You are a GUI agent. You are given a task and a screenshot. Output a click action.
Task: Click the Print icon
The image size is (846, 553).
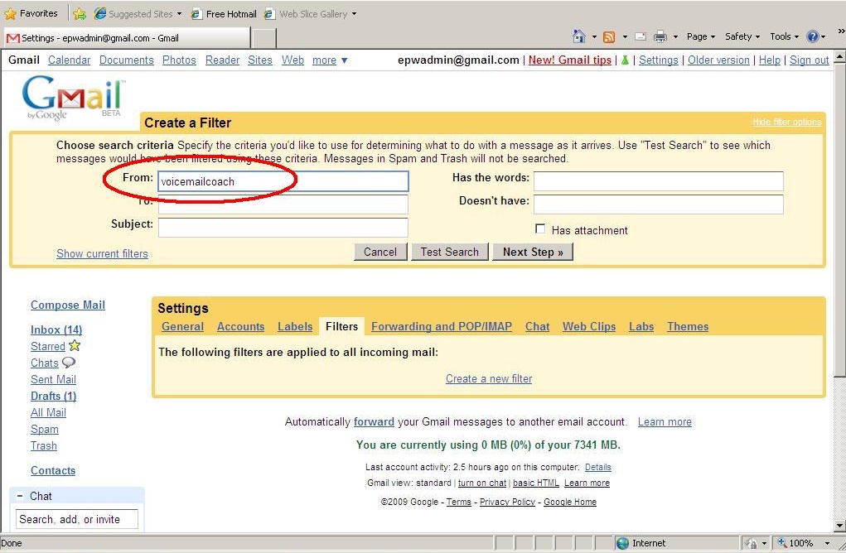[660, 36]
